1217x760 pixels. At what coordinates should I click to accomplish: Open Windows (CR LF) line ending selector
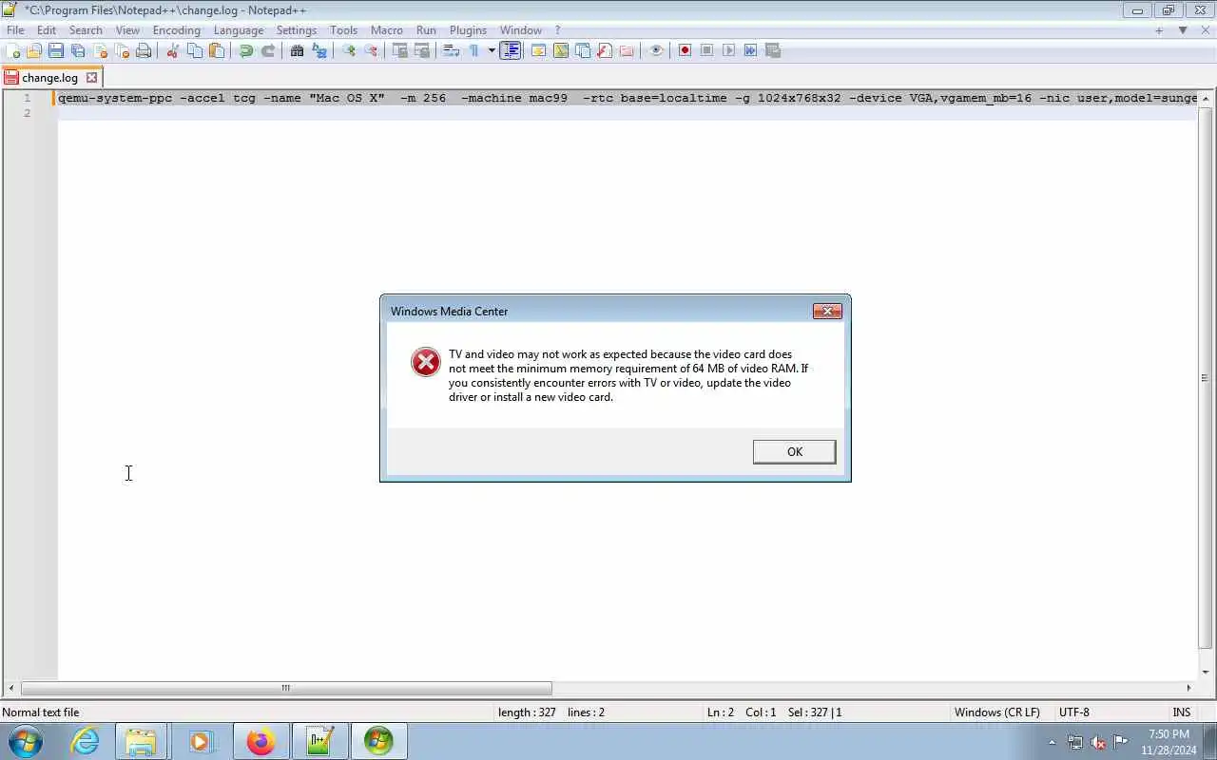[x=996, y=712]
